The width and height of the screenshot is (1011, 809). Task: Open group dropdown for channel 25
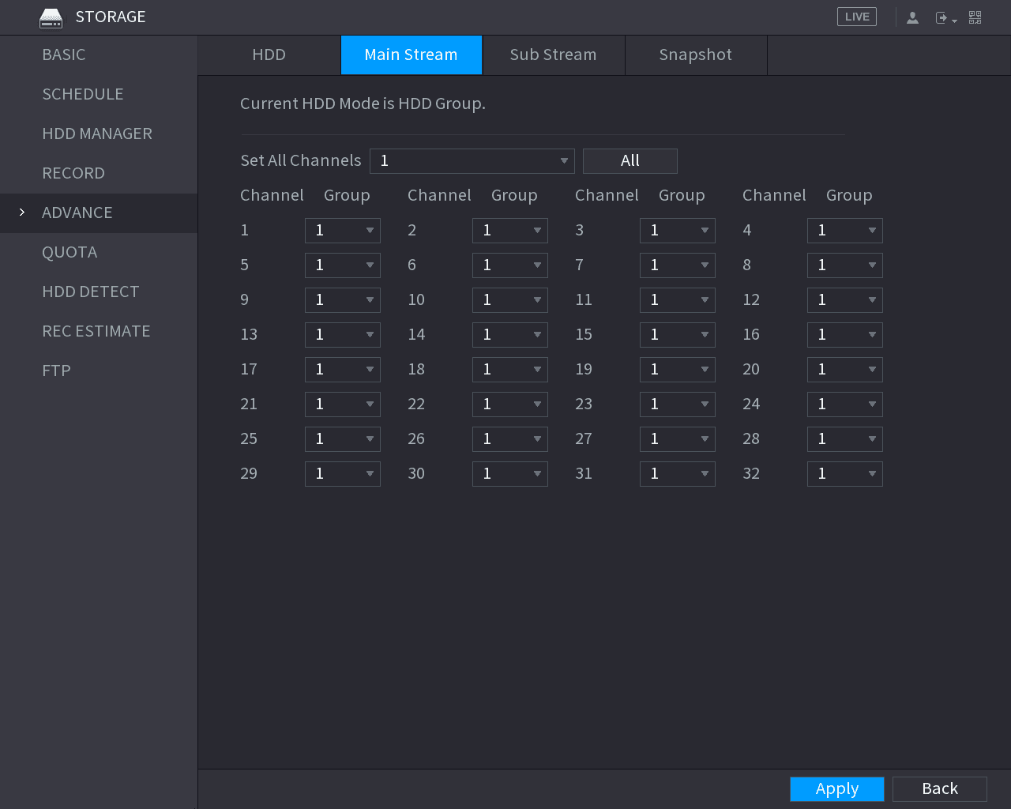tap(343, 439)
